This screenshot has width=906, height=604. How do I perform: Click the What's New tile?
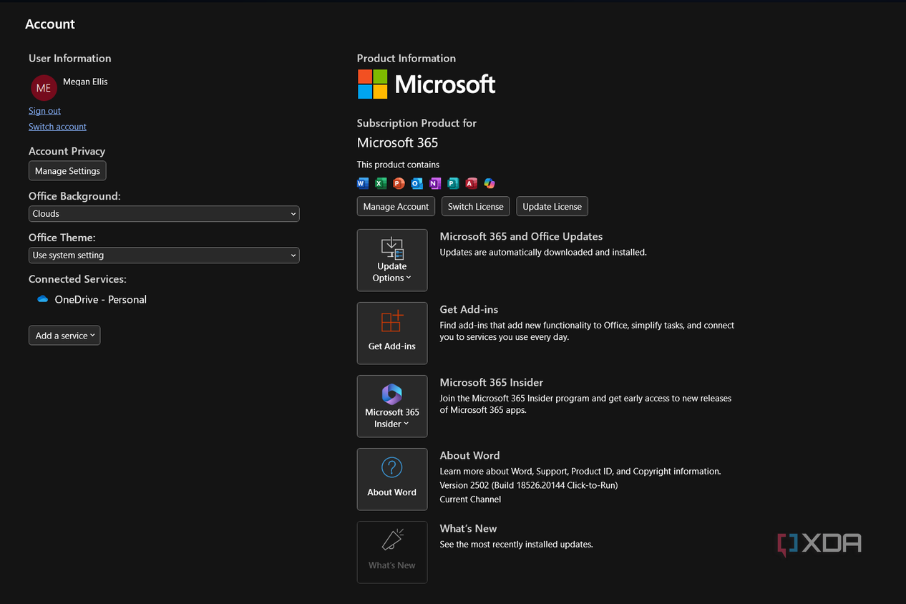pyautogui.click(x=392, y=552)
